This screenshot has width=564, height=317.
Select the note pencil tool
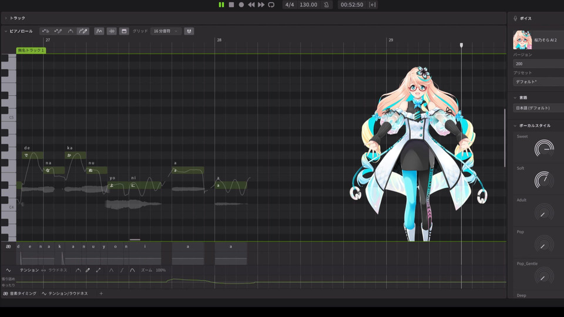tap(58, 31)
